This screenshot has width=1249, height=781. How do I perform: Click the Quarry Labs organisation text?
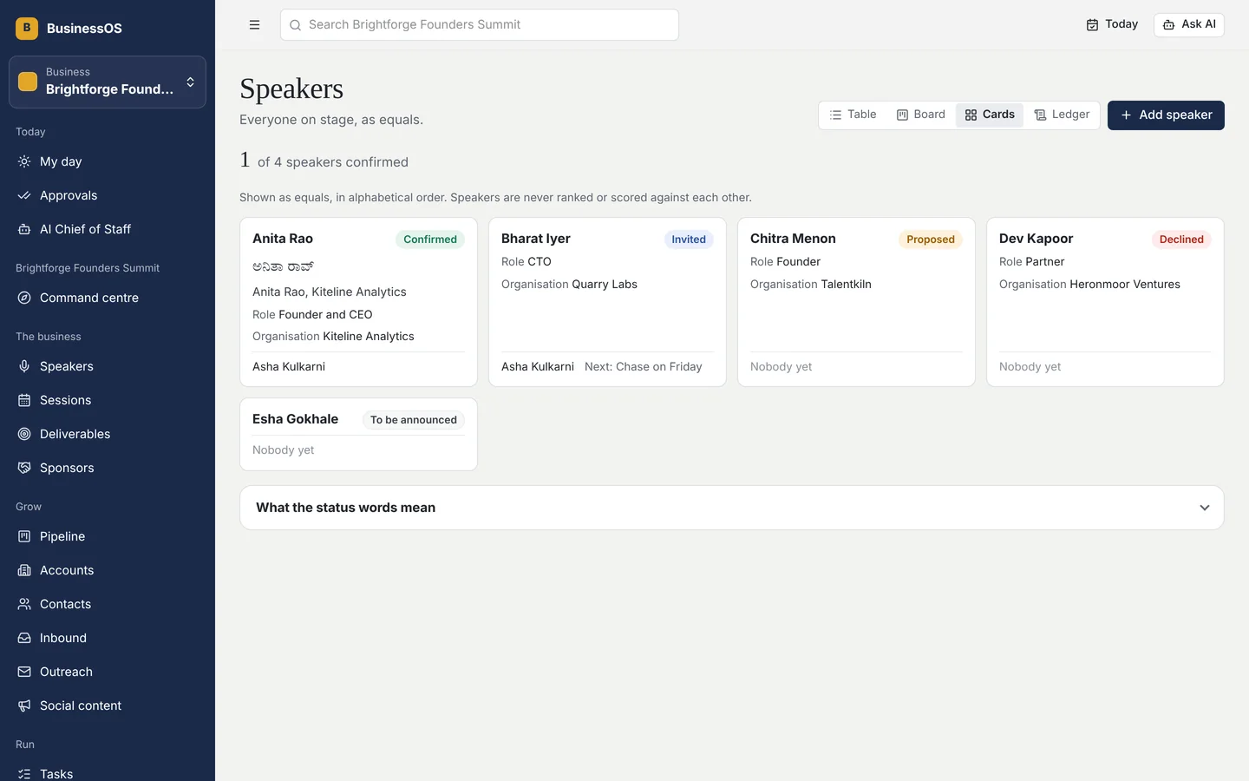coord(605,285)
